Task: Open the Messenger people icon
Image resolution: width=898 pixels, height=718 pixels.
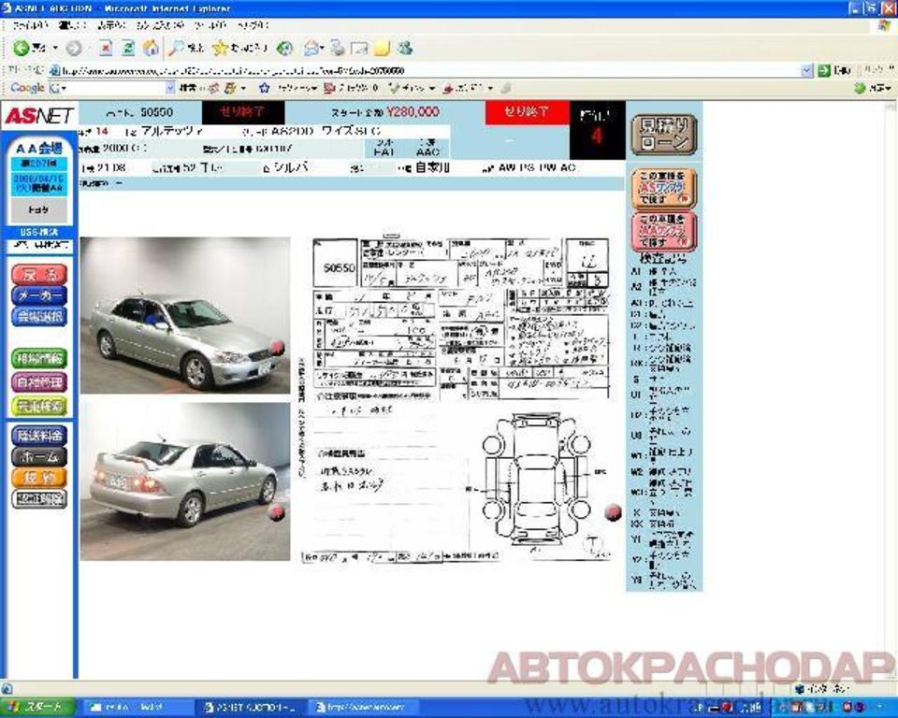Action: pos(405,48)
